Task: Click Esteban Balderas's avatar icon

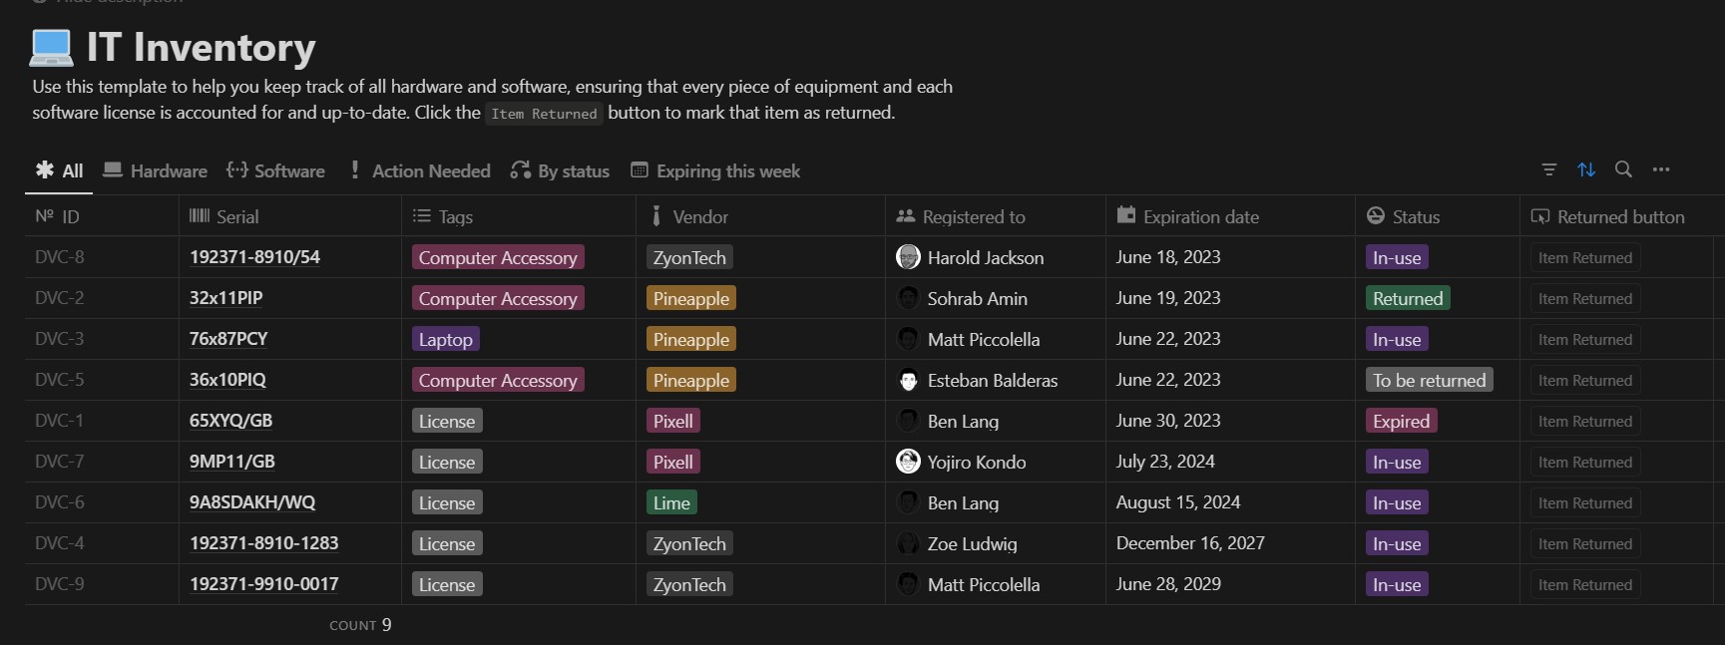Action: [908, 380]
